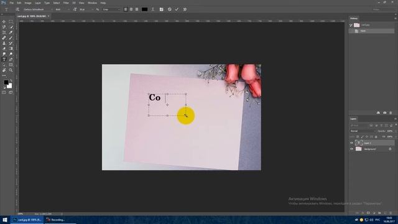The width and height of the screenshot is (398, 224).
Task: Select the Eraser tool
Action: pyautogui.click(x=4, y=49)
